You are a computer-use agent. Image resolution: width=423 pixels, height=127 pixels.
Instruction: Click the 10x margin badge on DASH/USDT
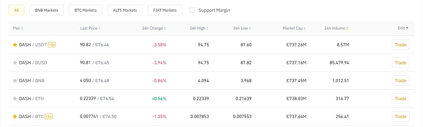pyautogui.click(x=52, y=45)
